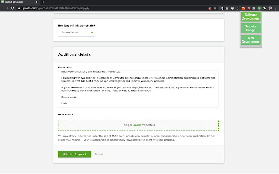Viewport: 279px width, 174px height.
Task: Click the 'Delia' signature in cover letter
Action: [x=65, y=104]
